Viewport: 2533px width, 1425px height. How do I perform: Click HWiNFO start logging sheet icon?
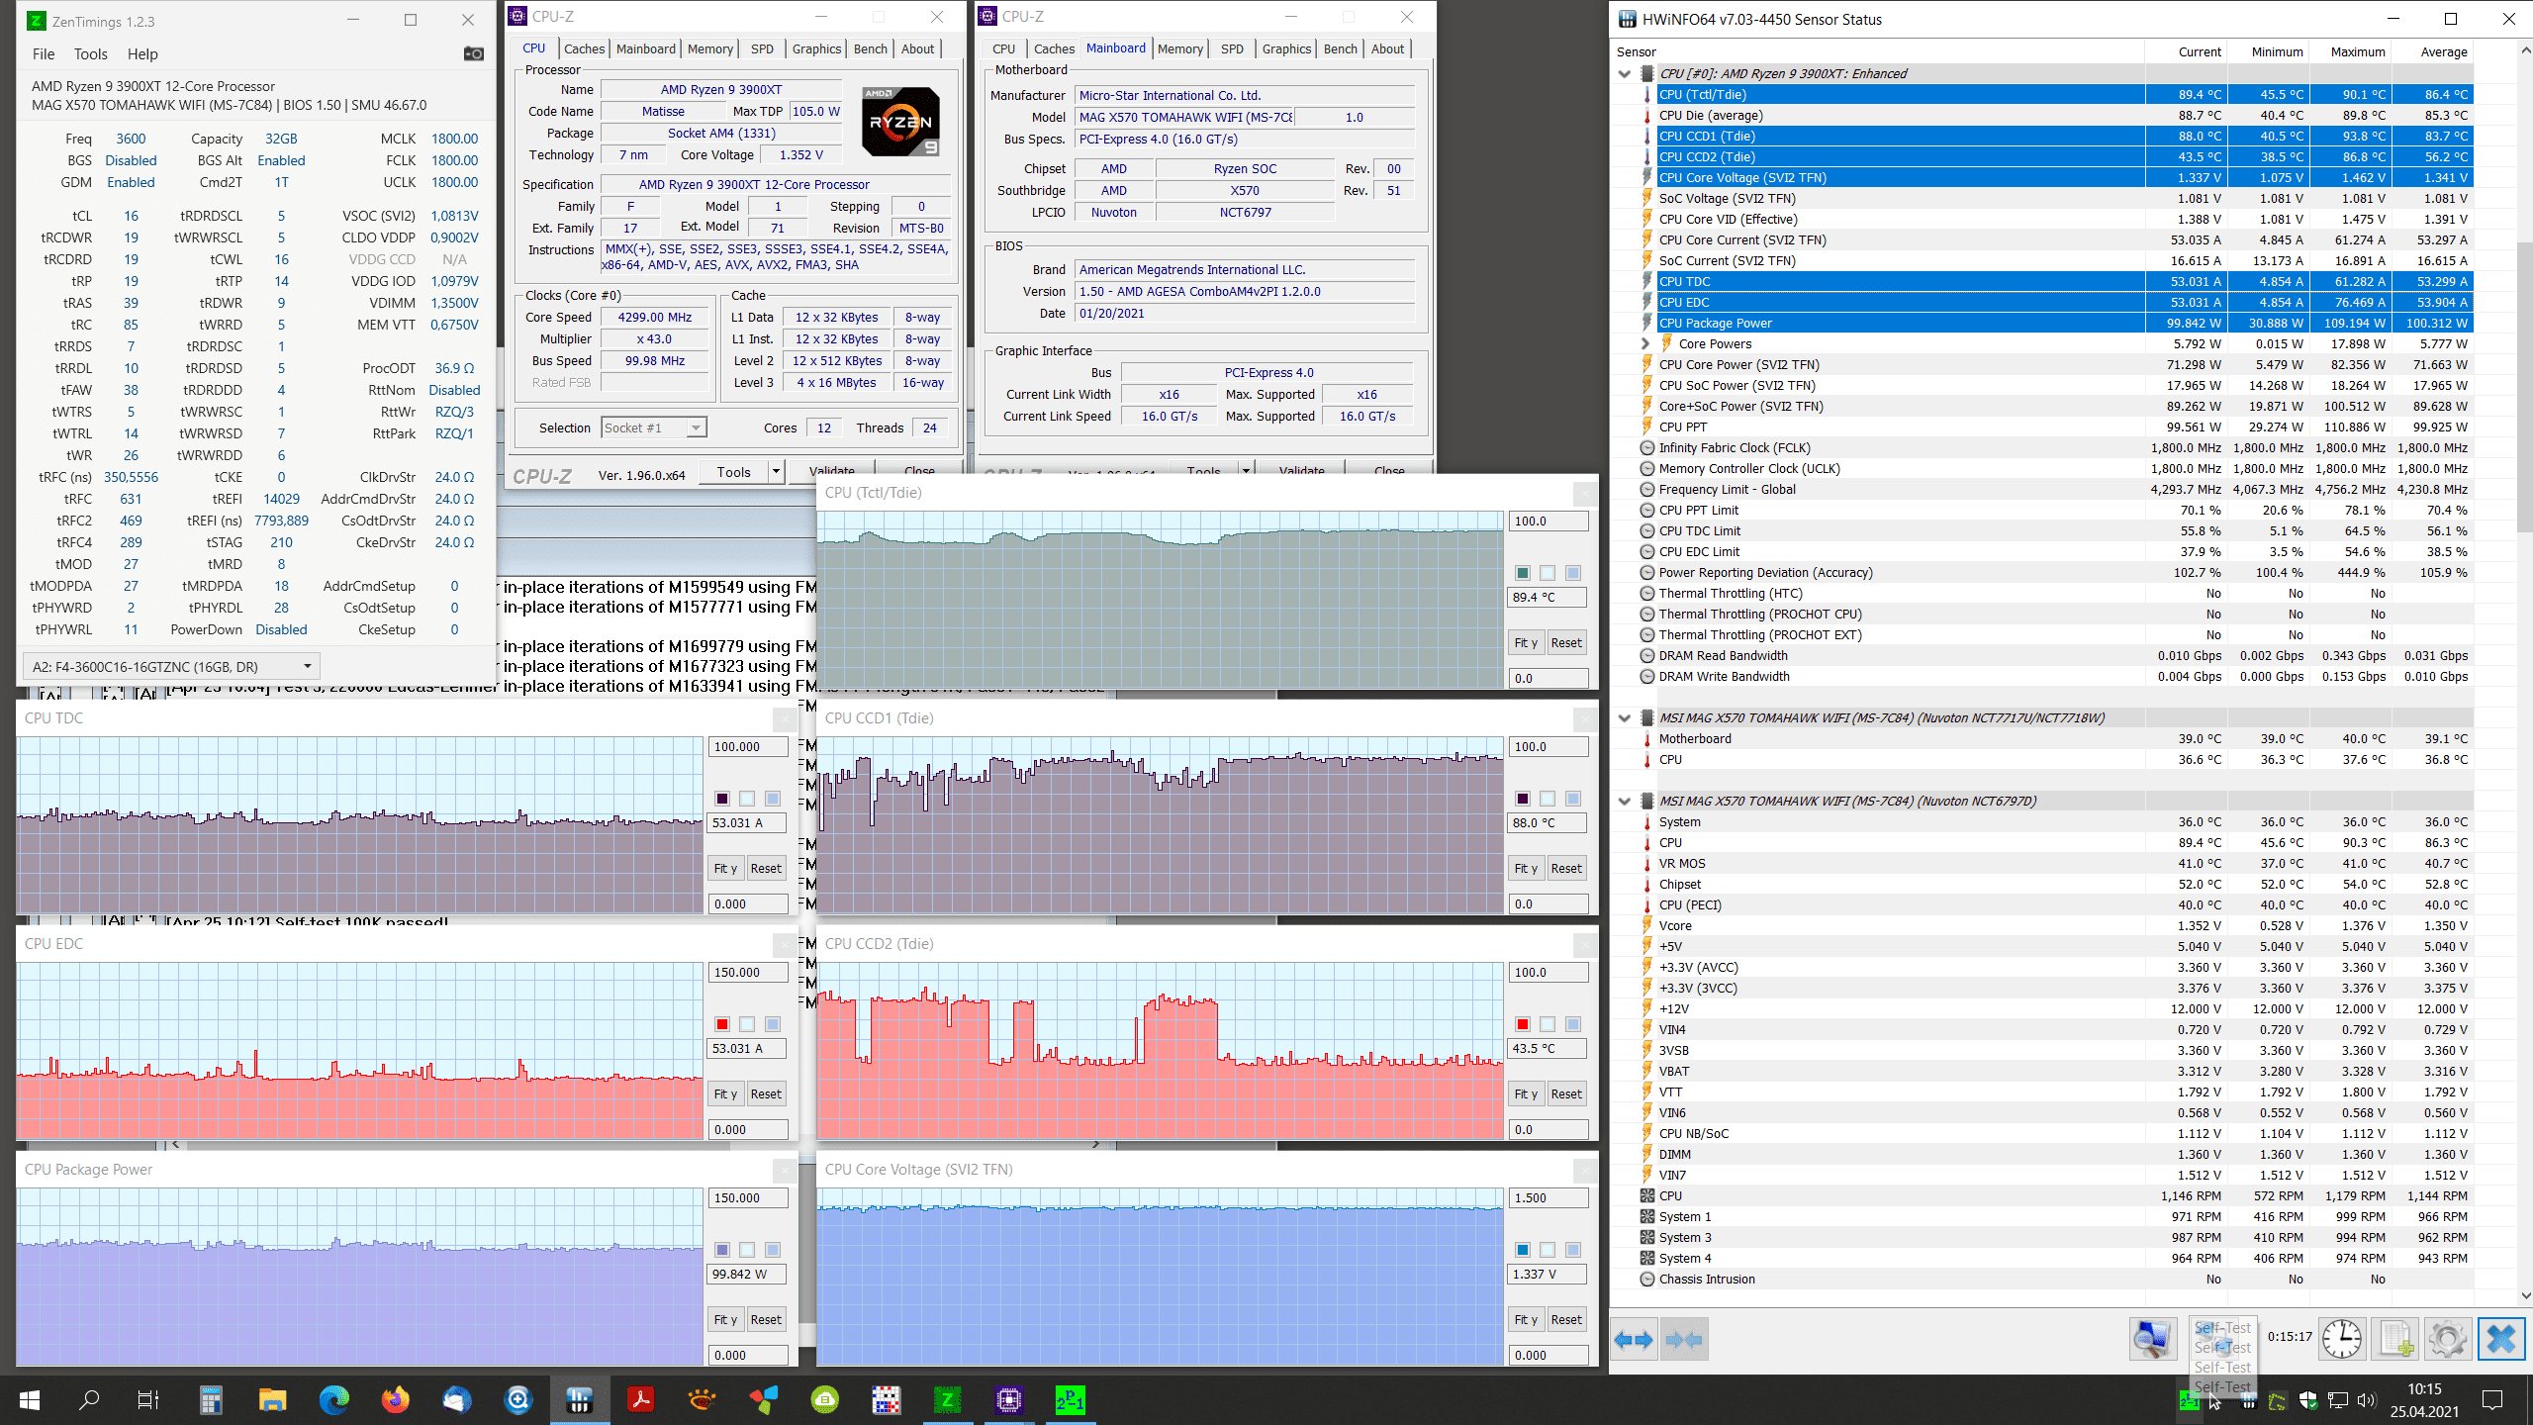click(2395, 1340)
